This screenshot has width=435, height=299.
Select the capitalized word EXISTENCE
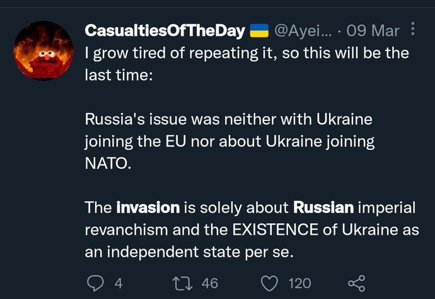pyautogui.click(x=275, y=230)
